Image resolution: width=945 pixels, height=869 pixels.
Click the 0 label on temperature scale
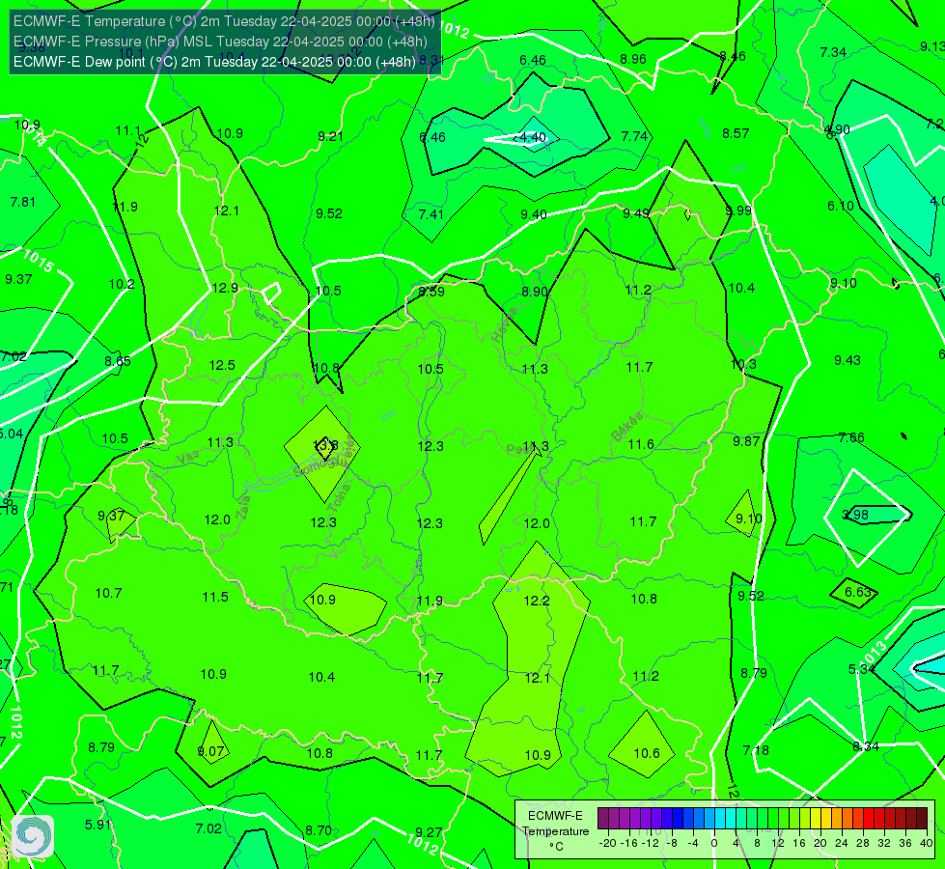714,843
